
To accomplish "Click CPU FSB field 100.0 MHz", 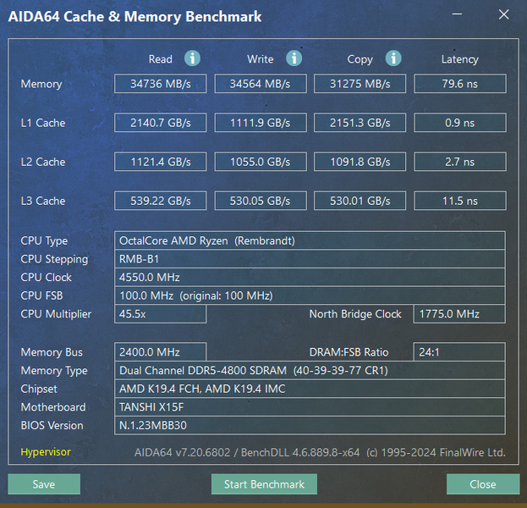I will (310, 295).
